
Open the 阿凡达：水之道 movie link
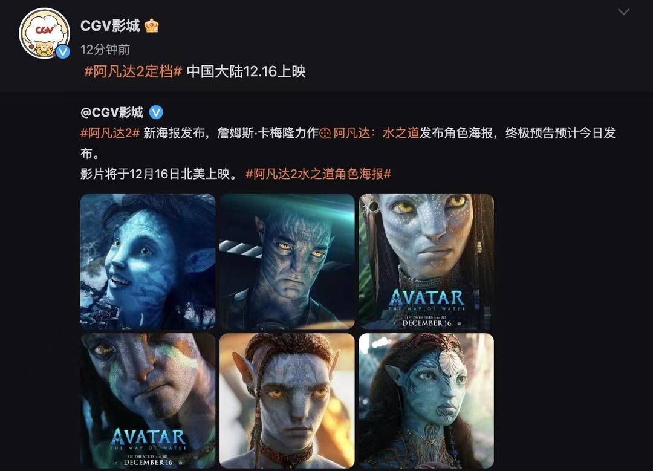pos(376,133)
